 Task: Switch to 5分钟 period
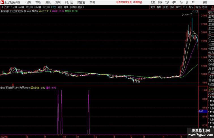pyautogui.click(x=21, y=7)
